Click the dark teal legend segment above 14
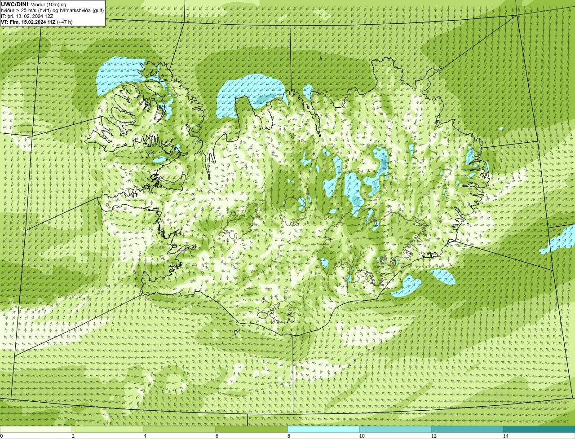The height and width of the screenshot is (439, 575). tap(539, 429)
